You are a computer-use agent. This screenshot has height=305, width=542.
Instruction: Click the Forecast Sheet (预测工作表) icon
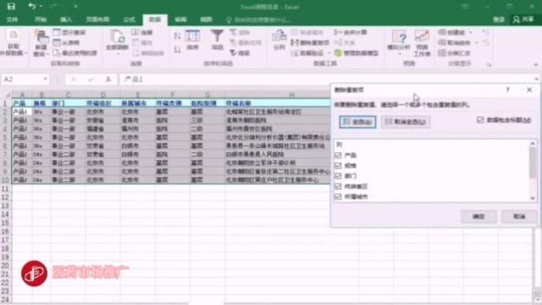422,39
